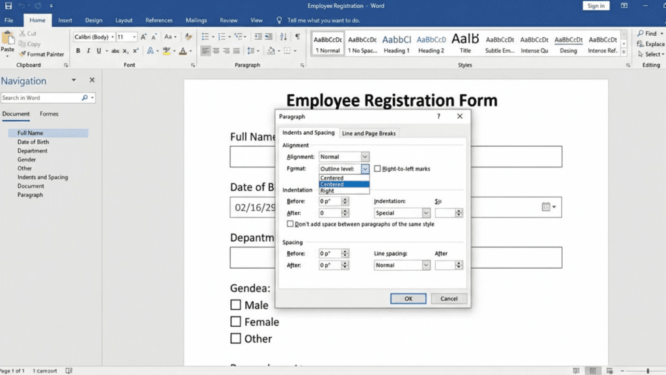The width and height of the screenshot is (666, 375).
Task: Show paragraph marks with the pilcrow icon
Action: (299, 36)
